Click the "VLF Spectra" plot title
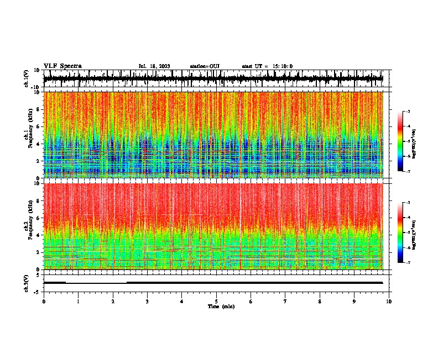The image size is (438, 338). pos(62,66)
